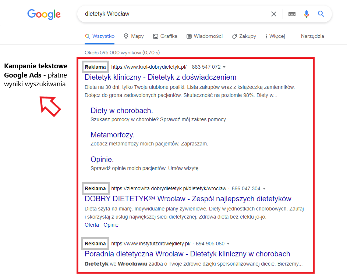Click the instytutzdrowejdiety.pl URL
Screen dimensions: 347x274
[151, 244]
